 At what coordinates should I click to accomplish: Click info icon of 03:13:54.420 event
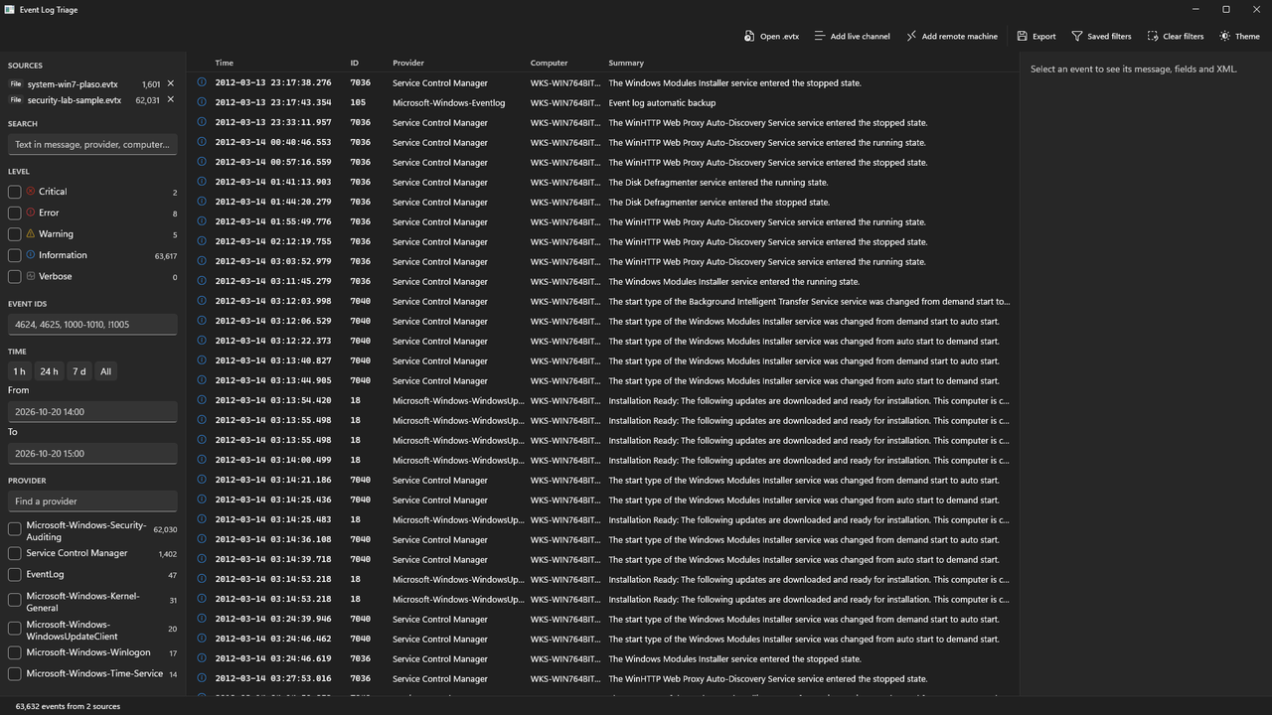(202, 400)
